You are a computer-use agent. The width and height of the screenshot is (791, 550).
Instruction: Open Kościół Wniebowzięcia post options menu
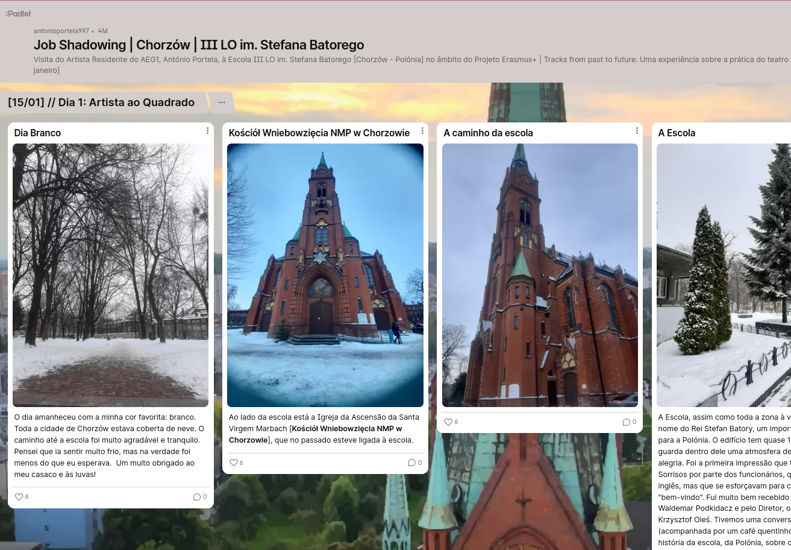pos(422,131)
